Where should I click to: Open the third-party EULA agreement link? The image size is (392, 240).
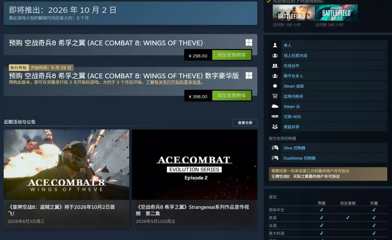click(x=306, y=176)
